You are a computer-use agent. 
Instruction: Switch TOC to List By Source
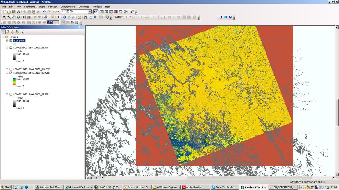click(x=8, y=32)
